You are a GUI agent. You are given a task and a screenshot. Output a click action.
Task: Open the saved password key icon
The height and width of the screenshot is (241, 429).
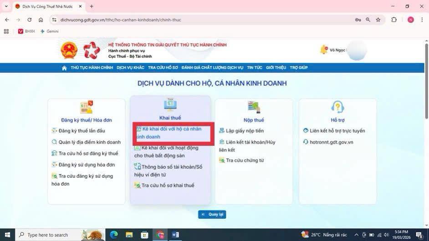pyautogui.click(x=358, y=20)
